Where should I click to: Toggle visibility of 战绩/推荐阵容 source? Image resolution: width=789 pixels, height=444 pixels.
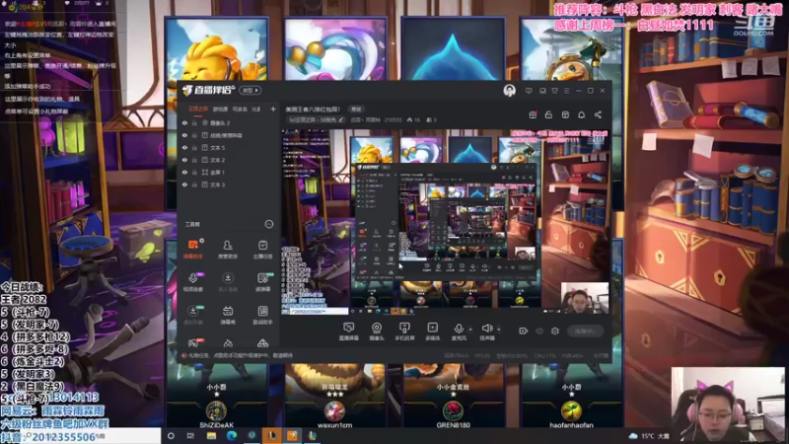point(184,135)
